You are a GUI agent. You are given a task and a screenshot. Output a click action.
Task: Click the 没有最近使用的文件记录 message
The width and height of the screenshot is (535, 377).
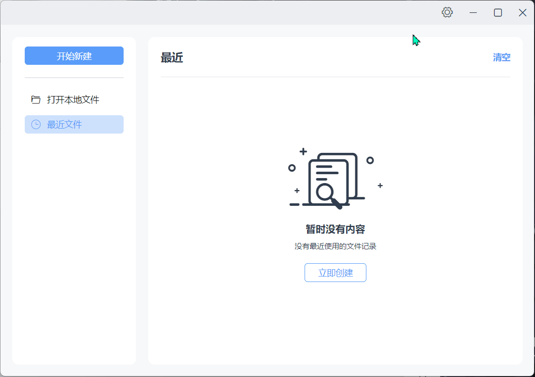(335, 246)
